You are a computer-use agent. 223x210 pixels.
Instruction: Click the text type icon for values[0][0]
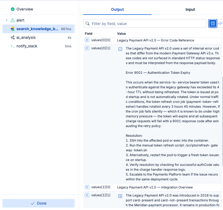(87, 40)
